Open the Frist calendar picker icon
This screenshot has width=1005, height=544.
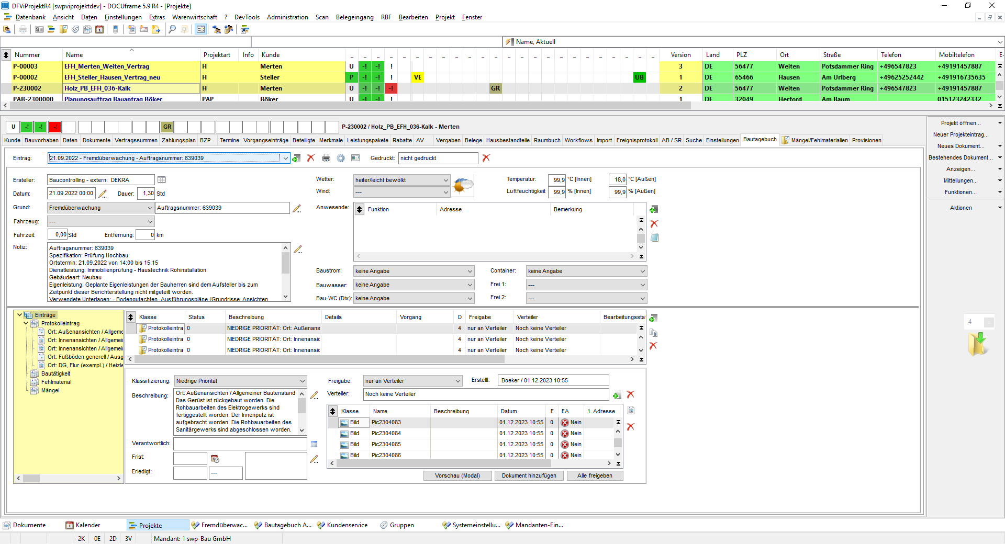click(215, 459)
